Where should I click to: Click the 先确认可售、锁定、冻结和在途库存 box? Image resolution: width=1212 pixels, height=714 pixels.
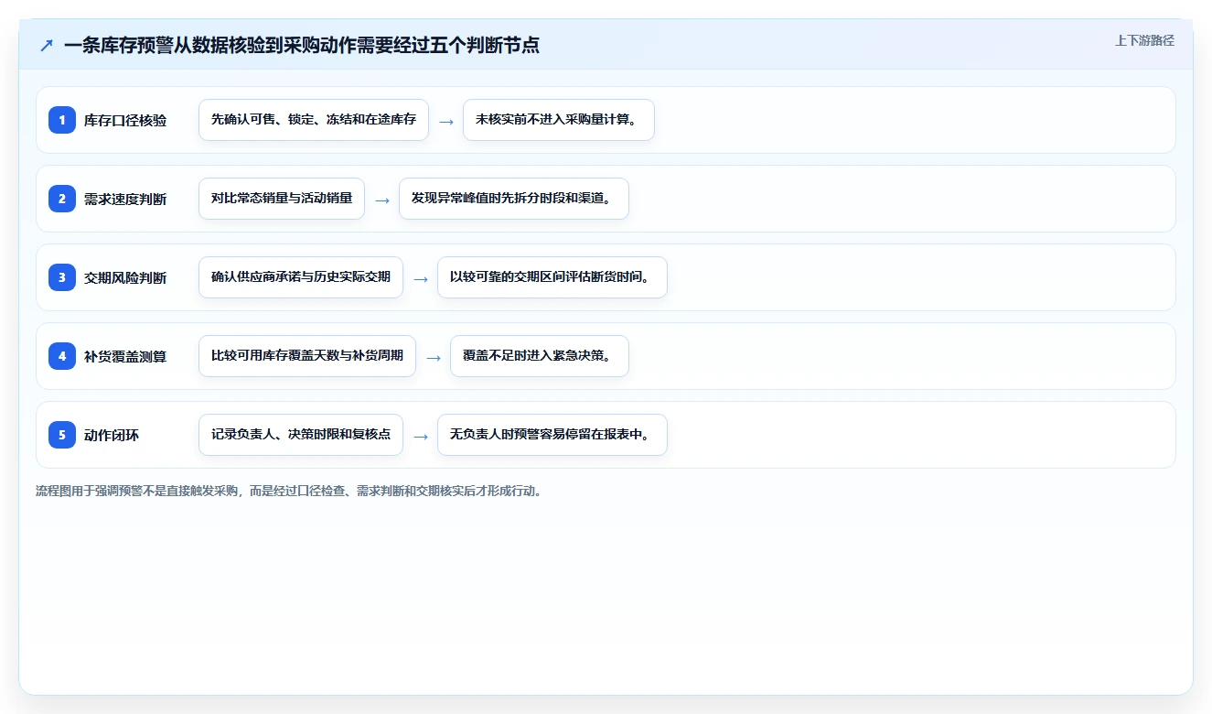(x=314, y=120)
